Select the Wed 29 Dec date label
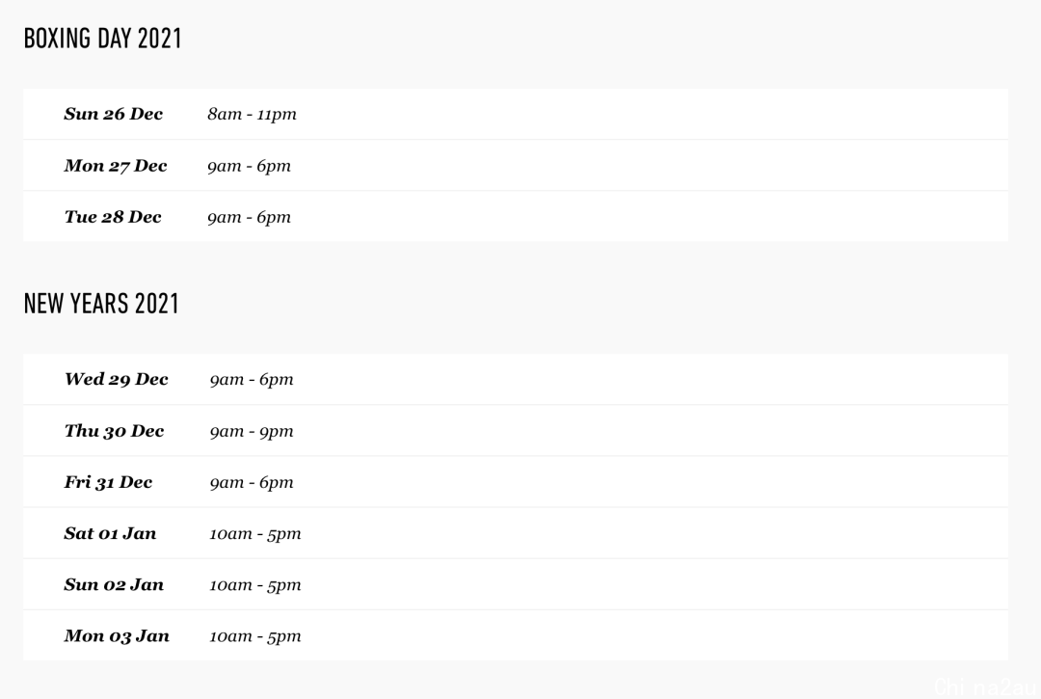Viewport: 1041px width, 699px height. click(116, 379)
